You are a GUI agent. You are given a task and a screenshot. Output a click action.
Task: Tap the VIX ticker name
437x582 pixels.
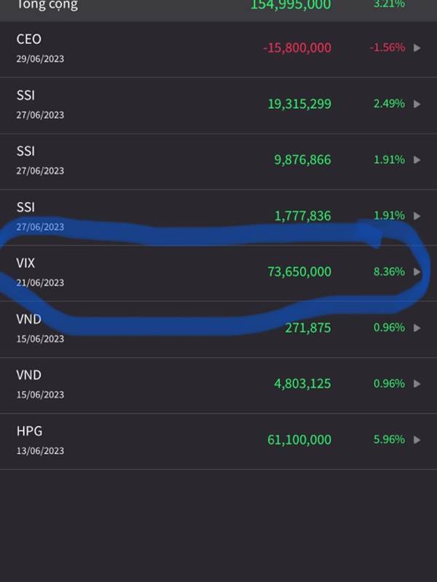point(25,263)
